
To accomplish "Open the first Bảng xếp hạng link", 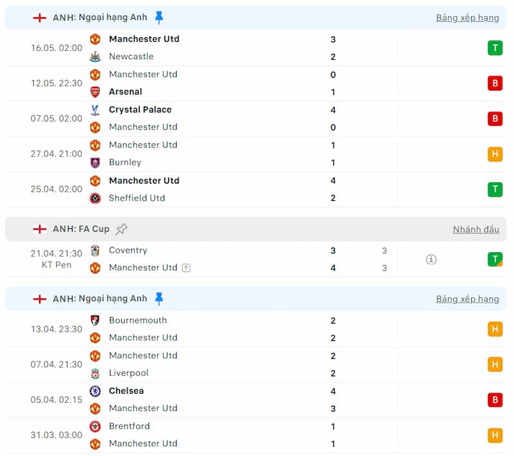I will pos(467,18).
